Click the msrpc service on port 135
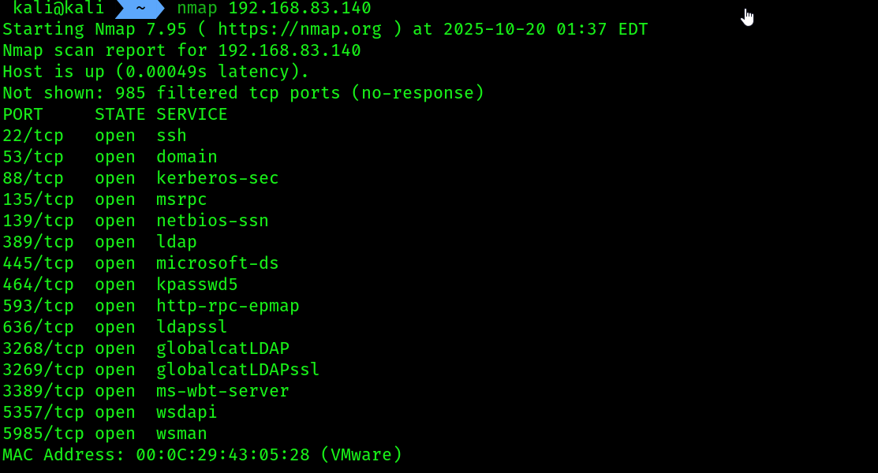 tap(181, 199)
